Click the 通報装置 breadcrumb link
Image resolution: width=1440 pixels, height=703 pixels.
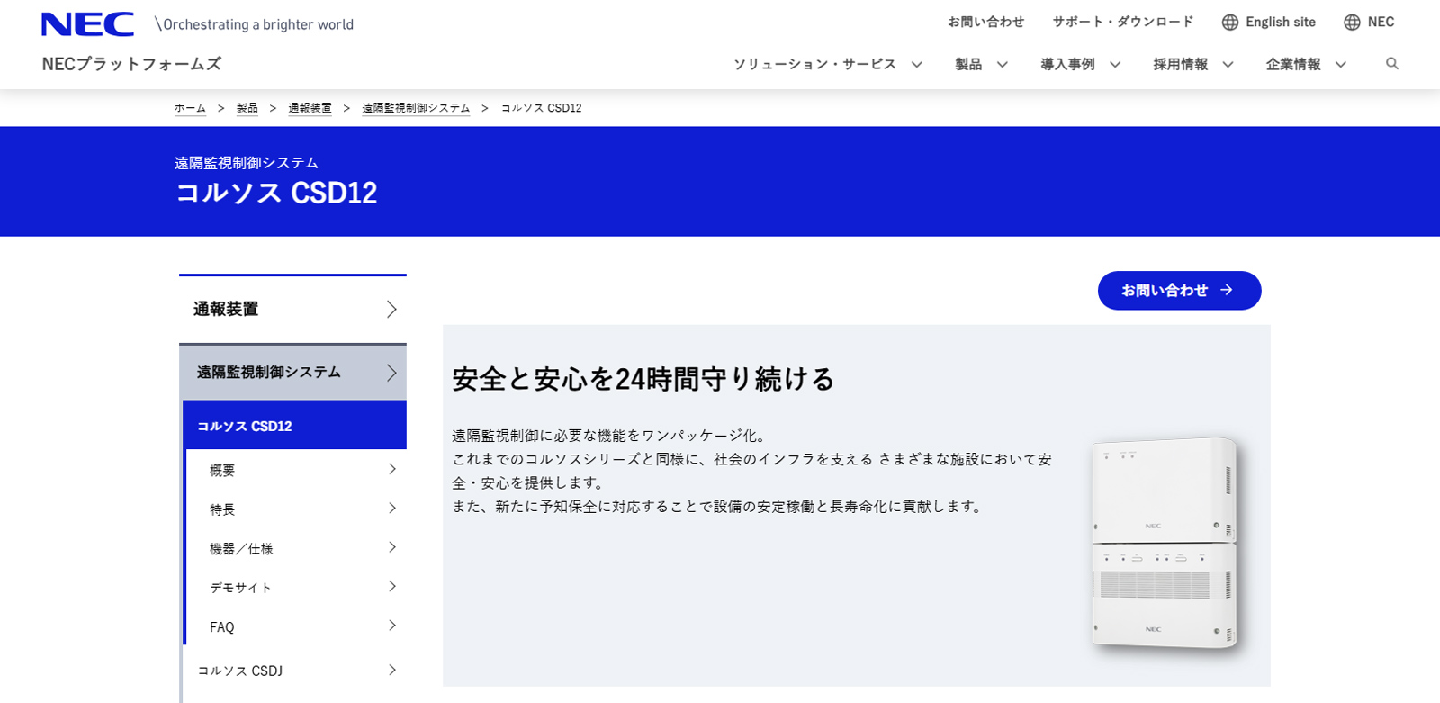pos(310,108)
